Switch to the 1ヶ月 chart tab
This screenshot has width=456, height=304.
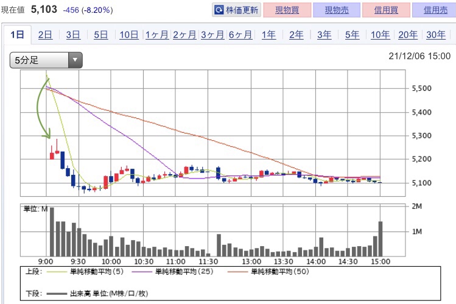156,35
